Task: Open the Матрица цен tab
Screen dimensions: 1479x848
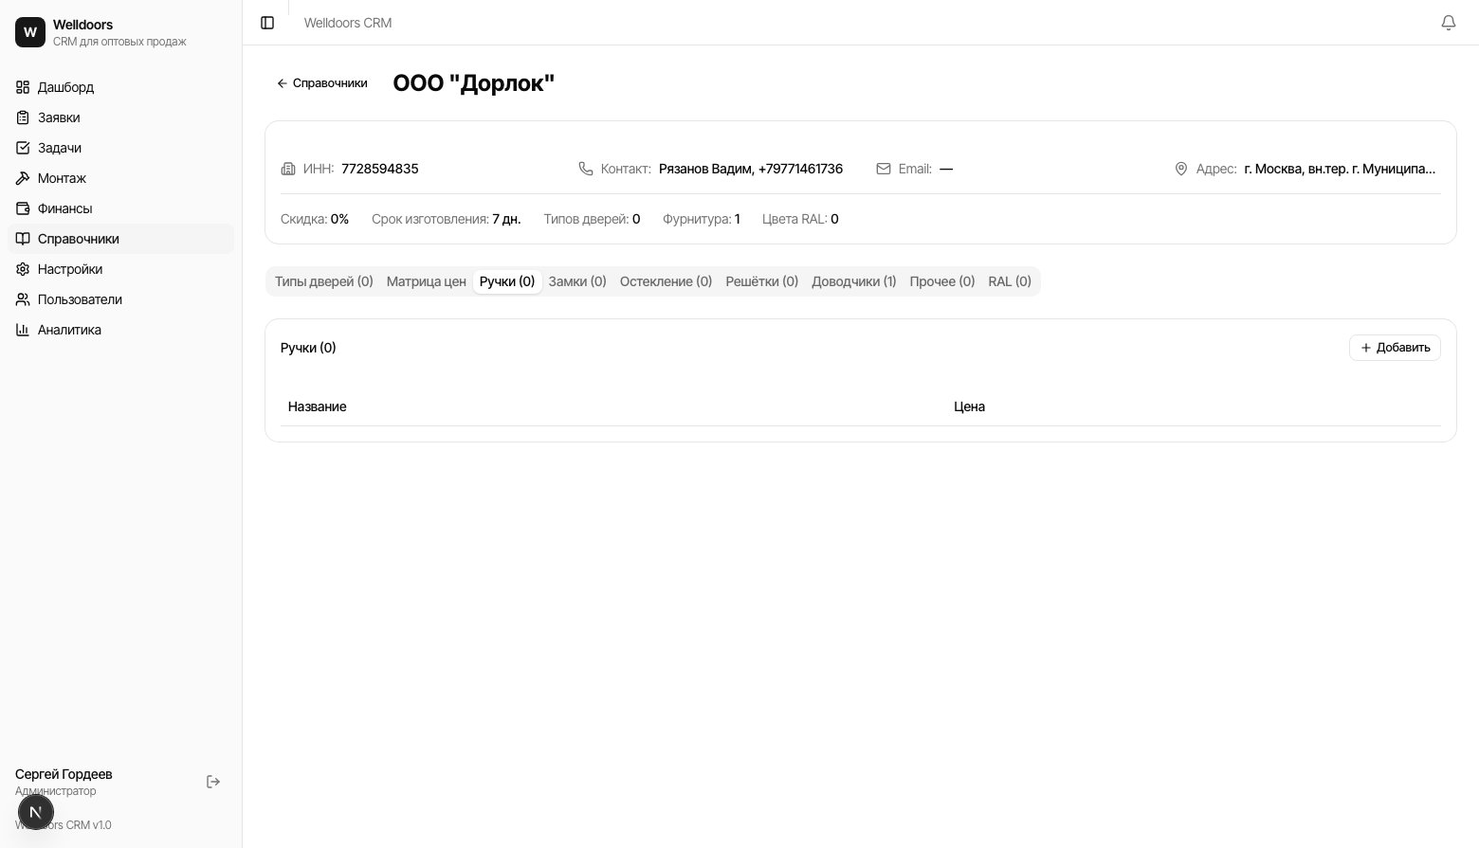Action: click(x=427, y=281)
